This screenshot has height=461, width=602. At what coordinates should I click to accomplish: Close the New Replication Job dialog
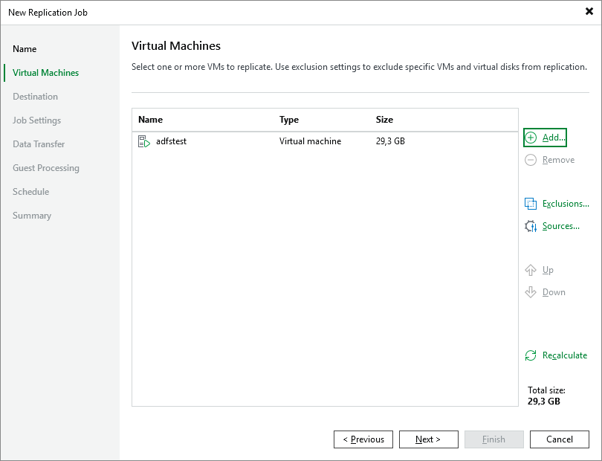pyautogui.click(x=589, y=12)
